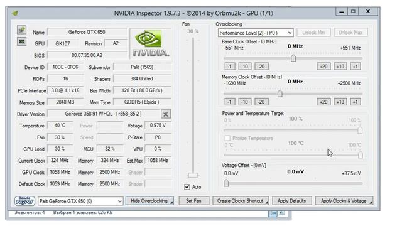Viewport: 402px width, 226px height.
Task: Click Mem Type value GDDR5 (Elpida)
Action: coord(142,102)
